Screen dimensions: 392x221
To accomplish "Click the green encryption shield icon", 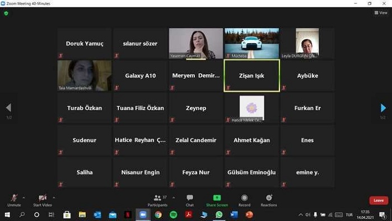I will point(6,13).
